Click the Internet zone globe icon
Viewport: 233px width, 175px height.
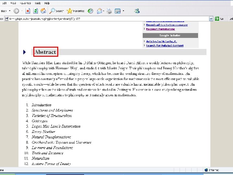coord(206,170)
